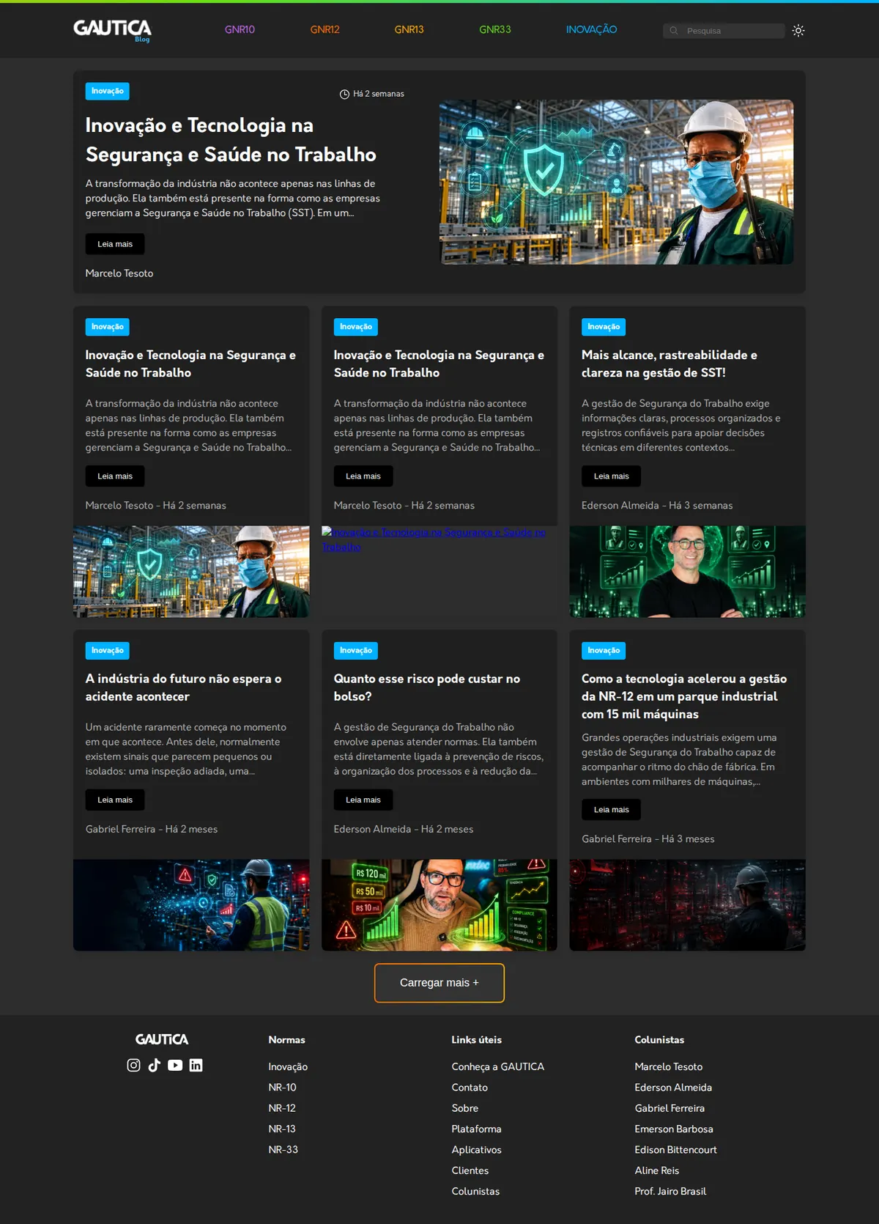Screen dimensions: 879x1224
Task: Click the search magnifier icon
Action: click(674, 31)
